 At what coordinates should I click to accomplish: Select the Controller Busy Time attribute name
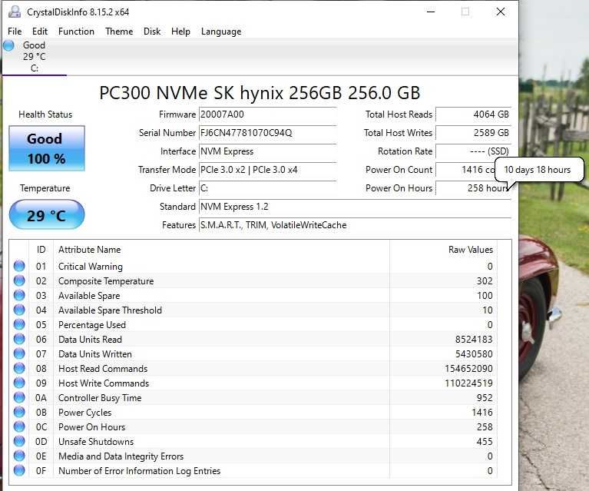click(x=100, y=398)
